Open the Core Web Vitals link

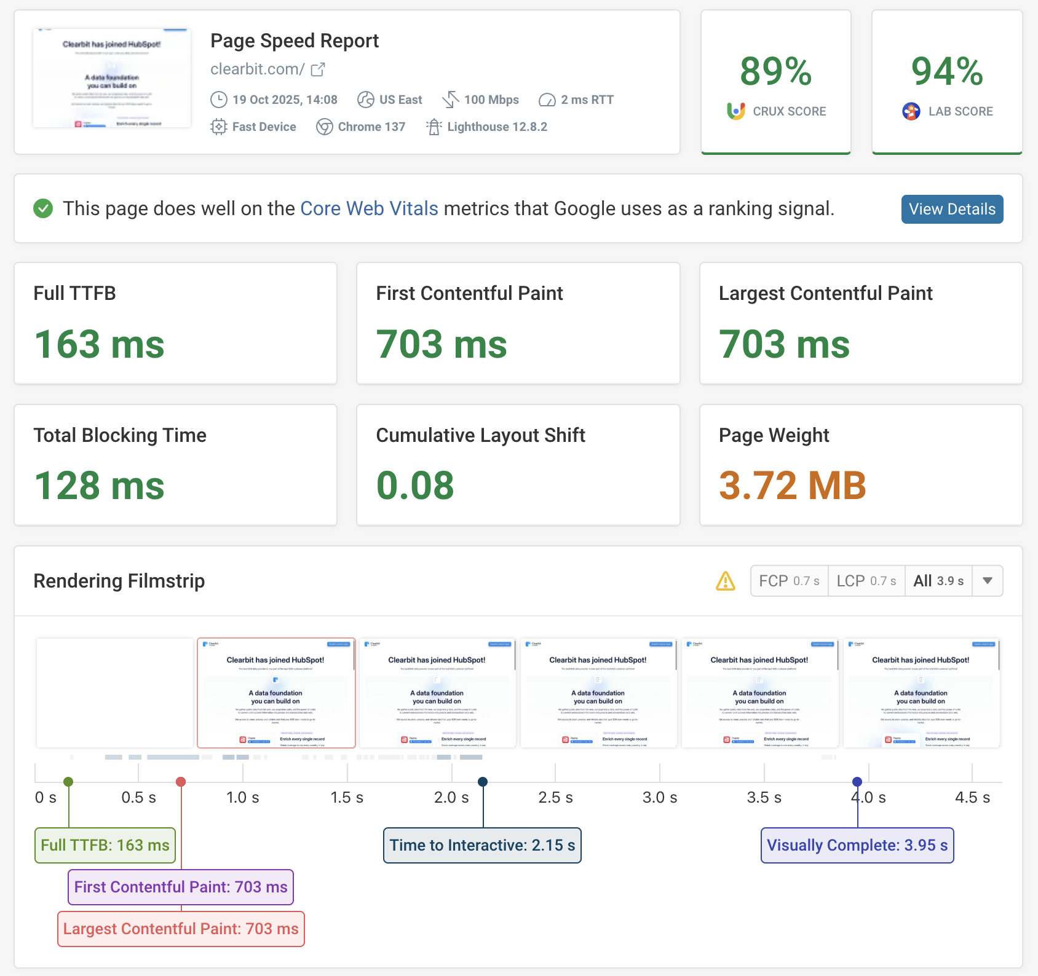pos(369,209)
